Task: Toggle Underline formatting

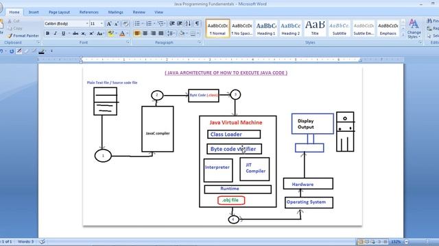Action: click(63, 33)
